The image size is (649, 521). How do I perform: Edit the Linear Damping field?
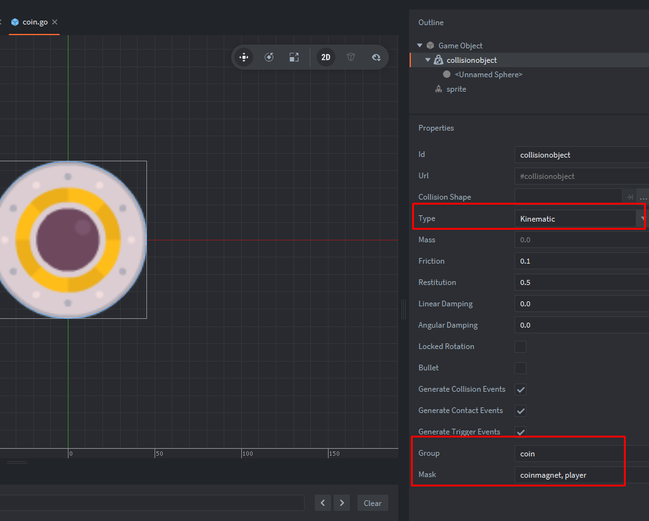(582, 304)
